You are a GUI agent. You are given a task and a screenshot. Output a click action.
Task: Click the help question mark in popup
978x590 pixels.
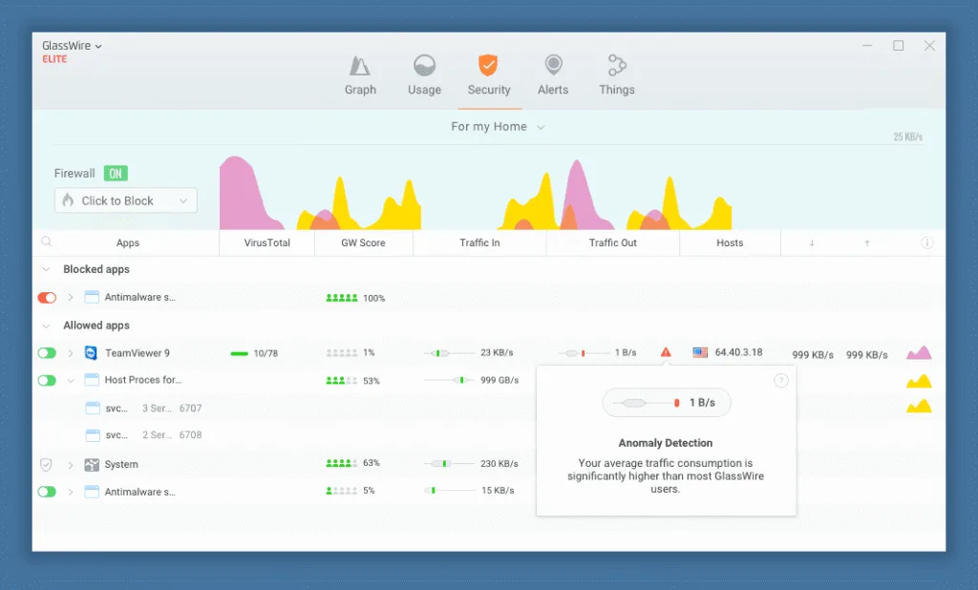[x=780, y=381]
